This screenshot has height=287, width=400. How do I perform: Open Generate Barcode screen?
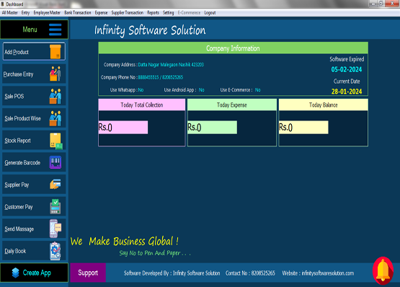[34, 162]
